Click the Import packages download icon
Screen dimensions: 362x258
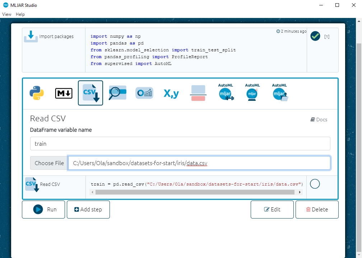(31, 37)
